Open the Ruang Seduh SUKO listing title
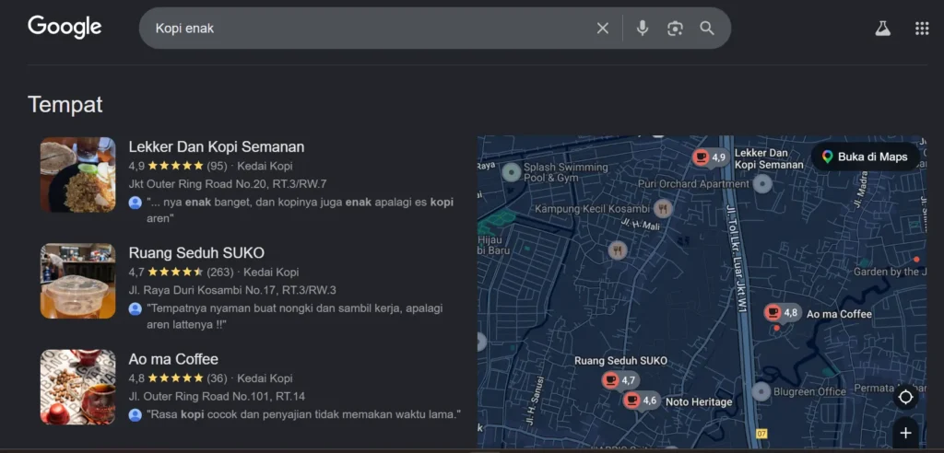The image size is (944, 453). tap(196, 252)
